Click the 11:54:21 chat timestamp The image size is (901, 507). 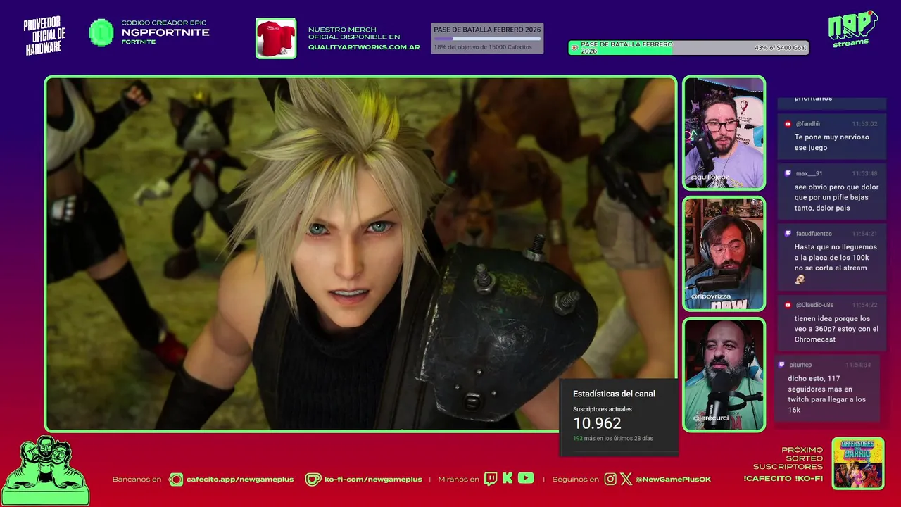(x=864, y=234)
